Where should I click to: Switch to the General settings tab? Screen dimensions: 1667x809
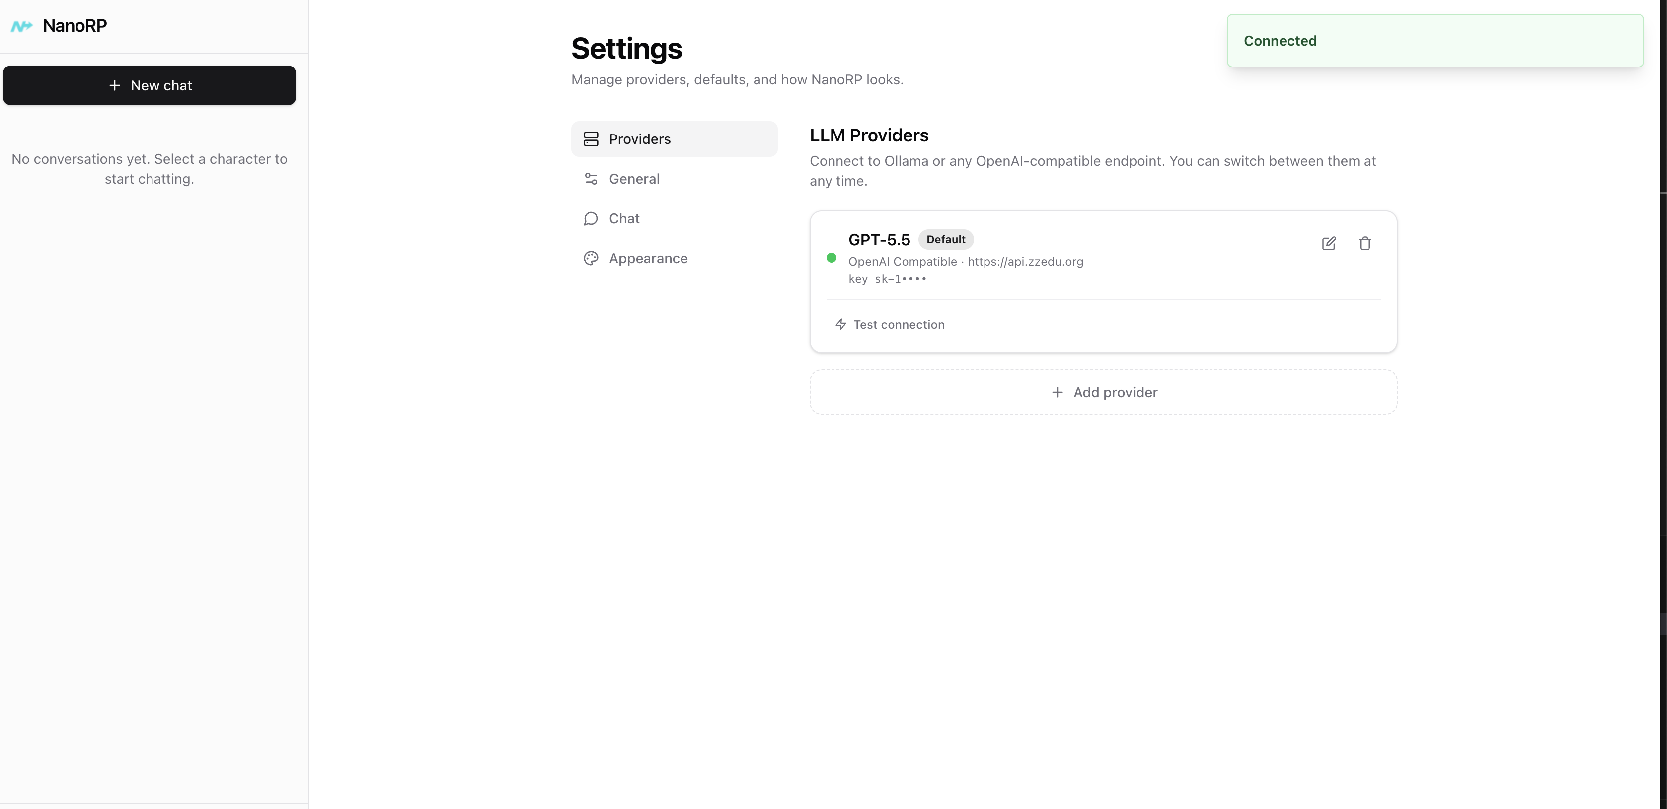[675, 179]
